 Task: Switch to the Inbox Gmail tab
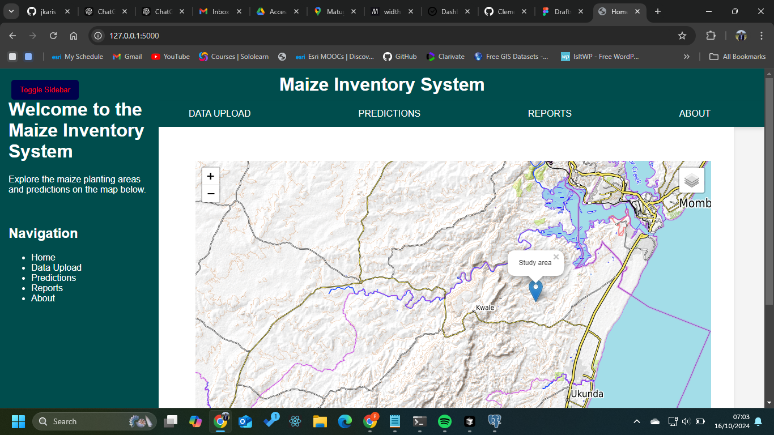pos(220,11)
